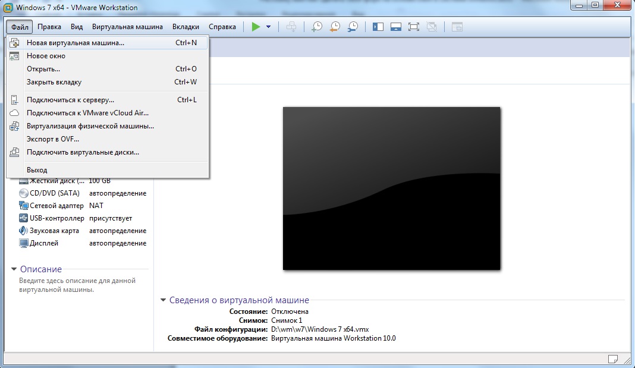Screen dimensions: 635x368
Task: Select the Дисплей device label
Action: (44, 243)
